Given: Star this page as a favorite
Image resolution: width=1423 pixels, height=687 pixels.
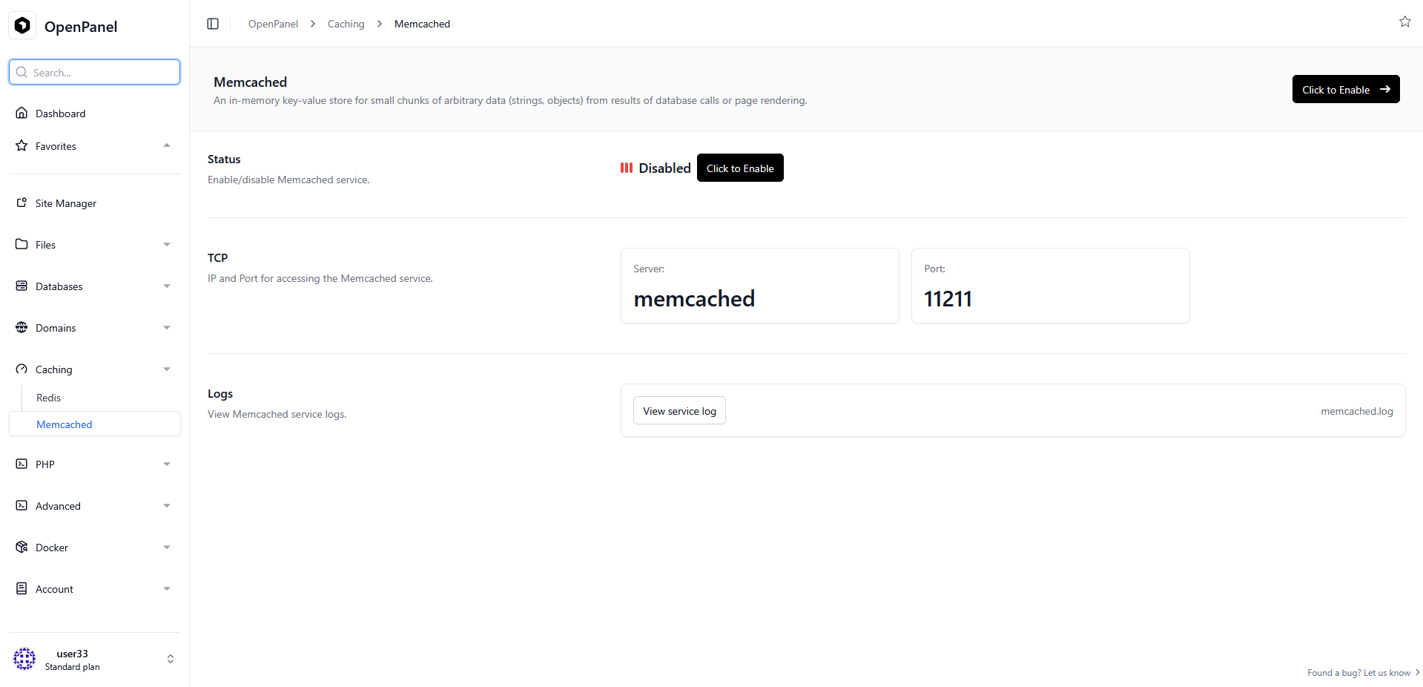Looking at the screenshot, I should (x=1405, y=22).
